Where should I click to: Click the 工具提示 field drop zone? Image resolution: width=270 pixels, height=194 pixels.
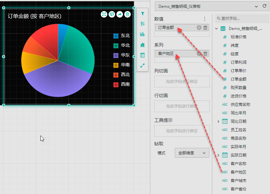pyautogui.click(x=182, y=131)
